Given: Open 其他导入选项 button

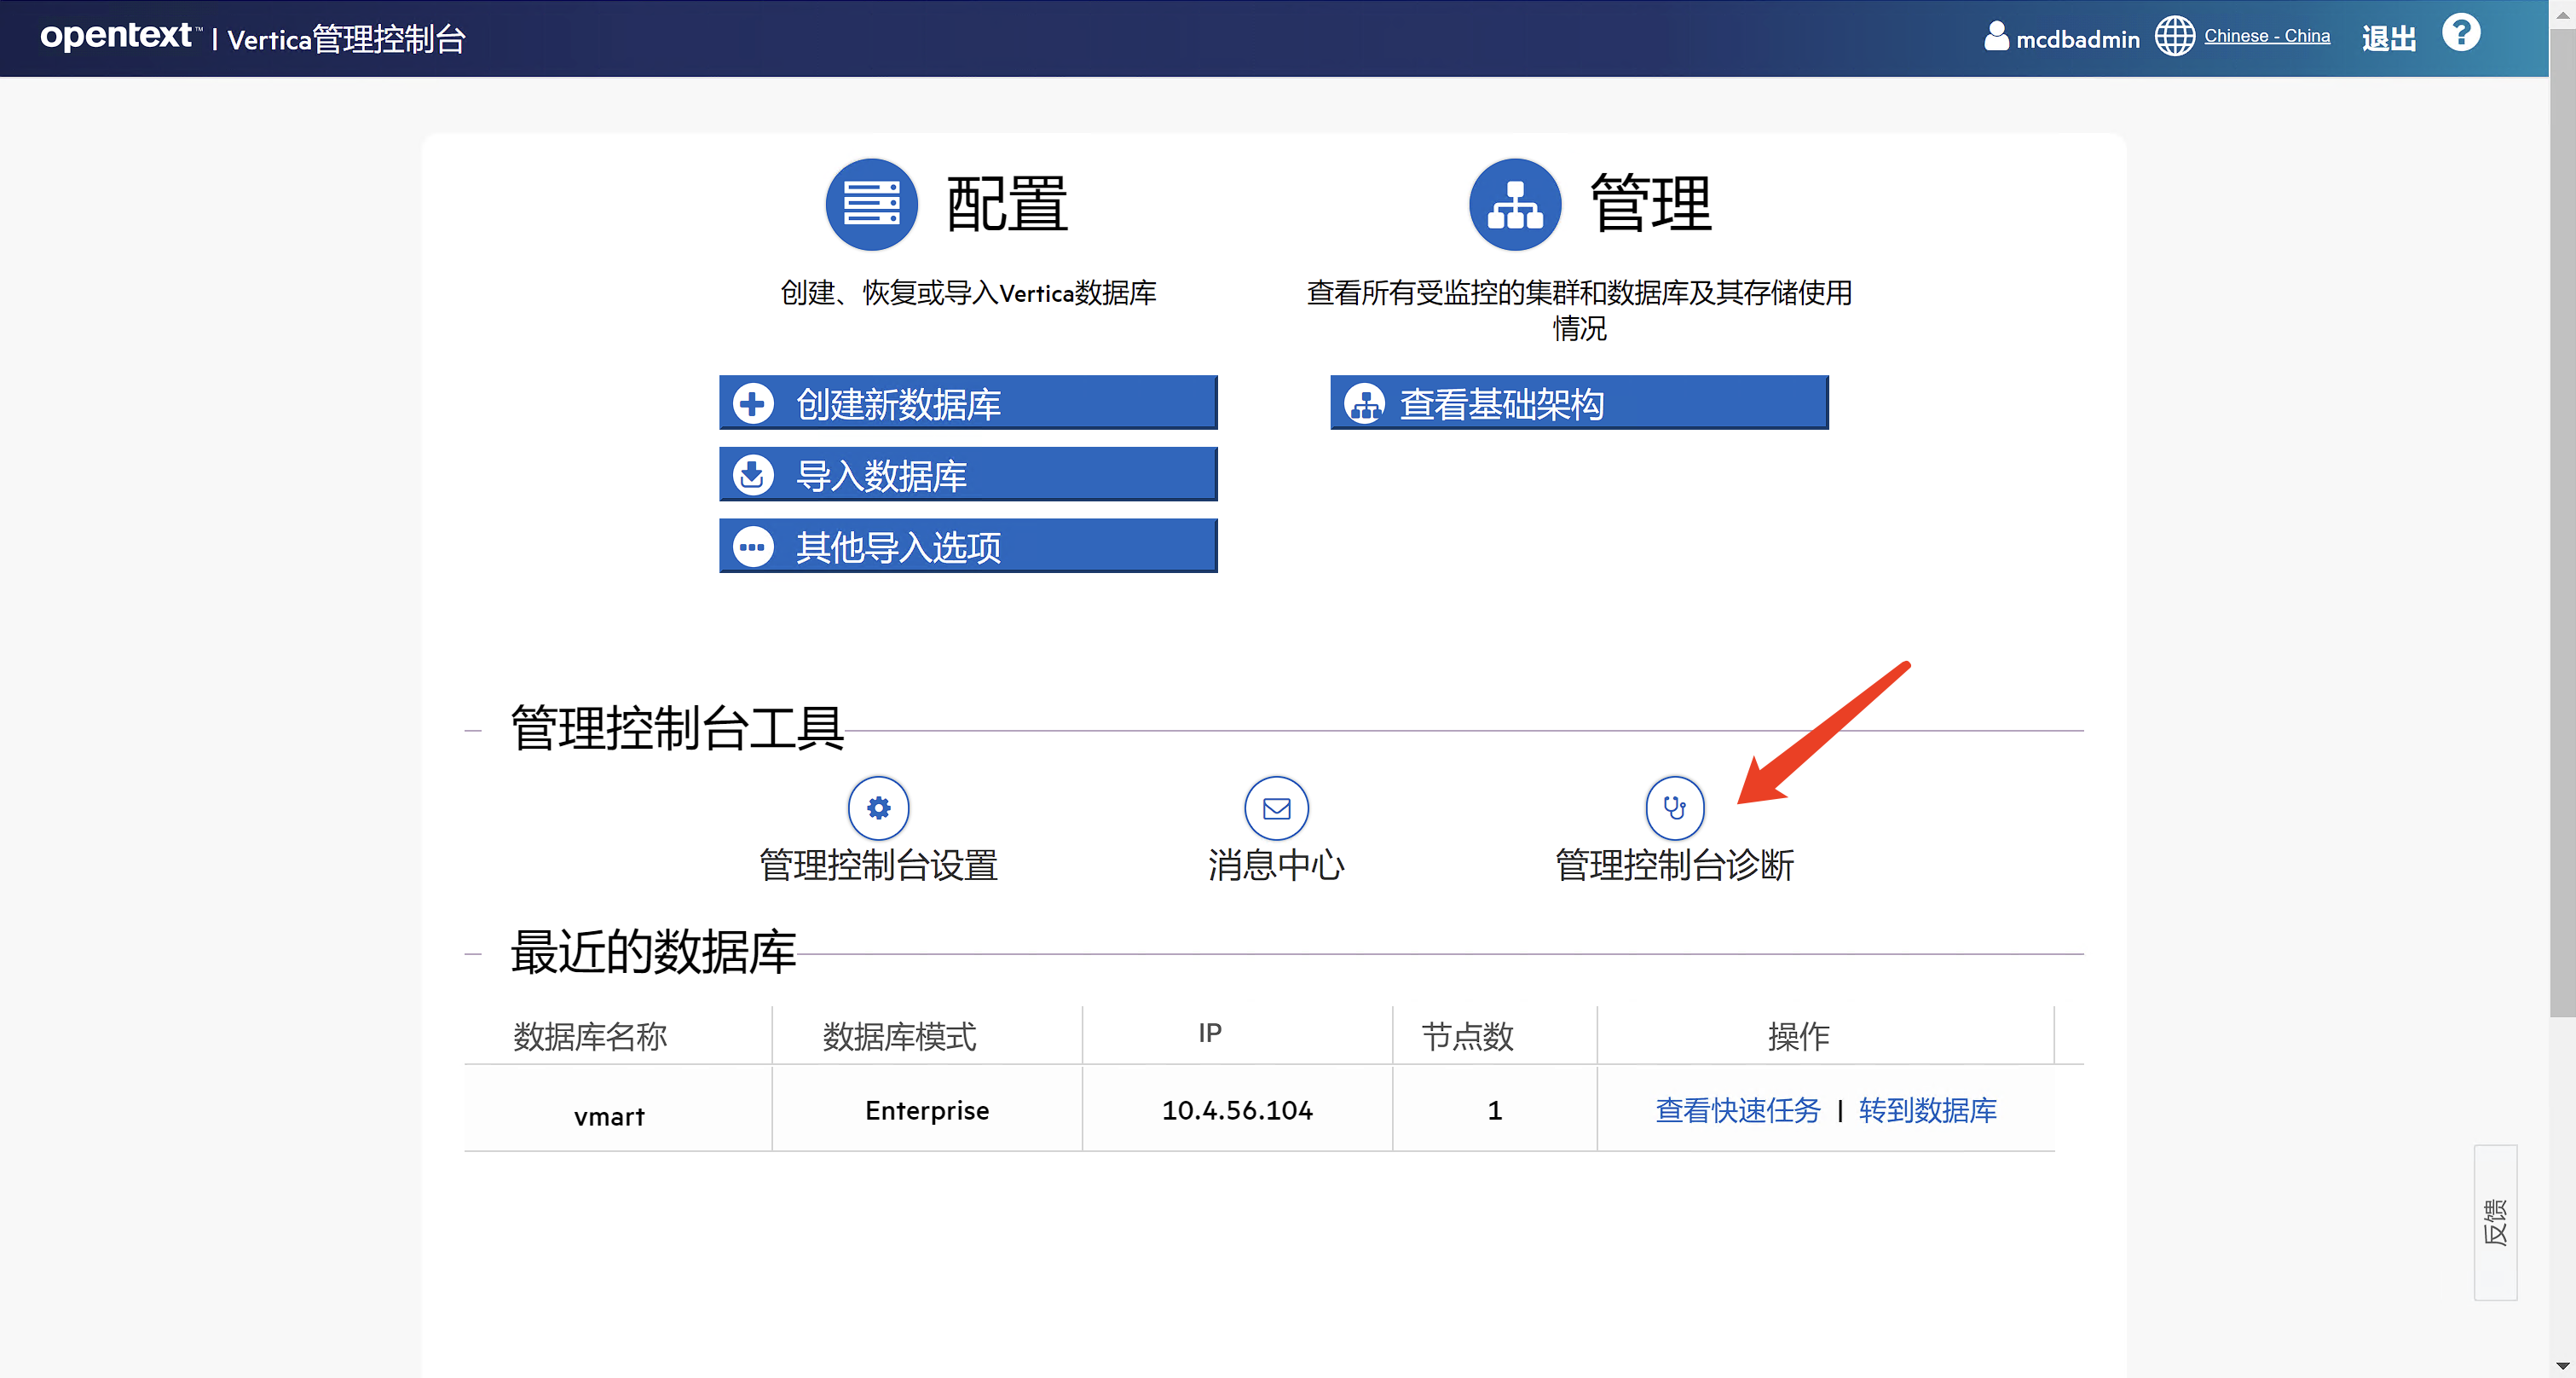Looking at the screenshot, I should click(967, 546).
